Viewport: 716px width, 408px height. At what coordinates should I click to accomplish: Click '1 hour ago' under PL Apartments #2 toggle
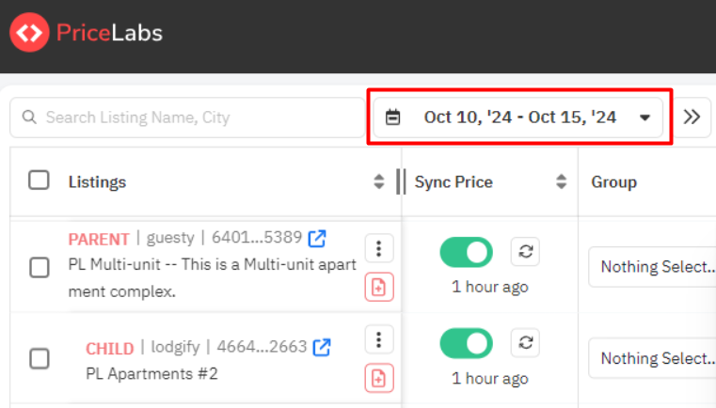[490, 378]
